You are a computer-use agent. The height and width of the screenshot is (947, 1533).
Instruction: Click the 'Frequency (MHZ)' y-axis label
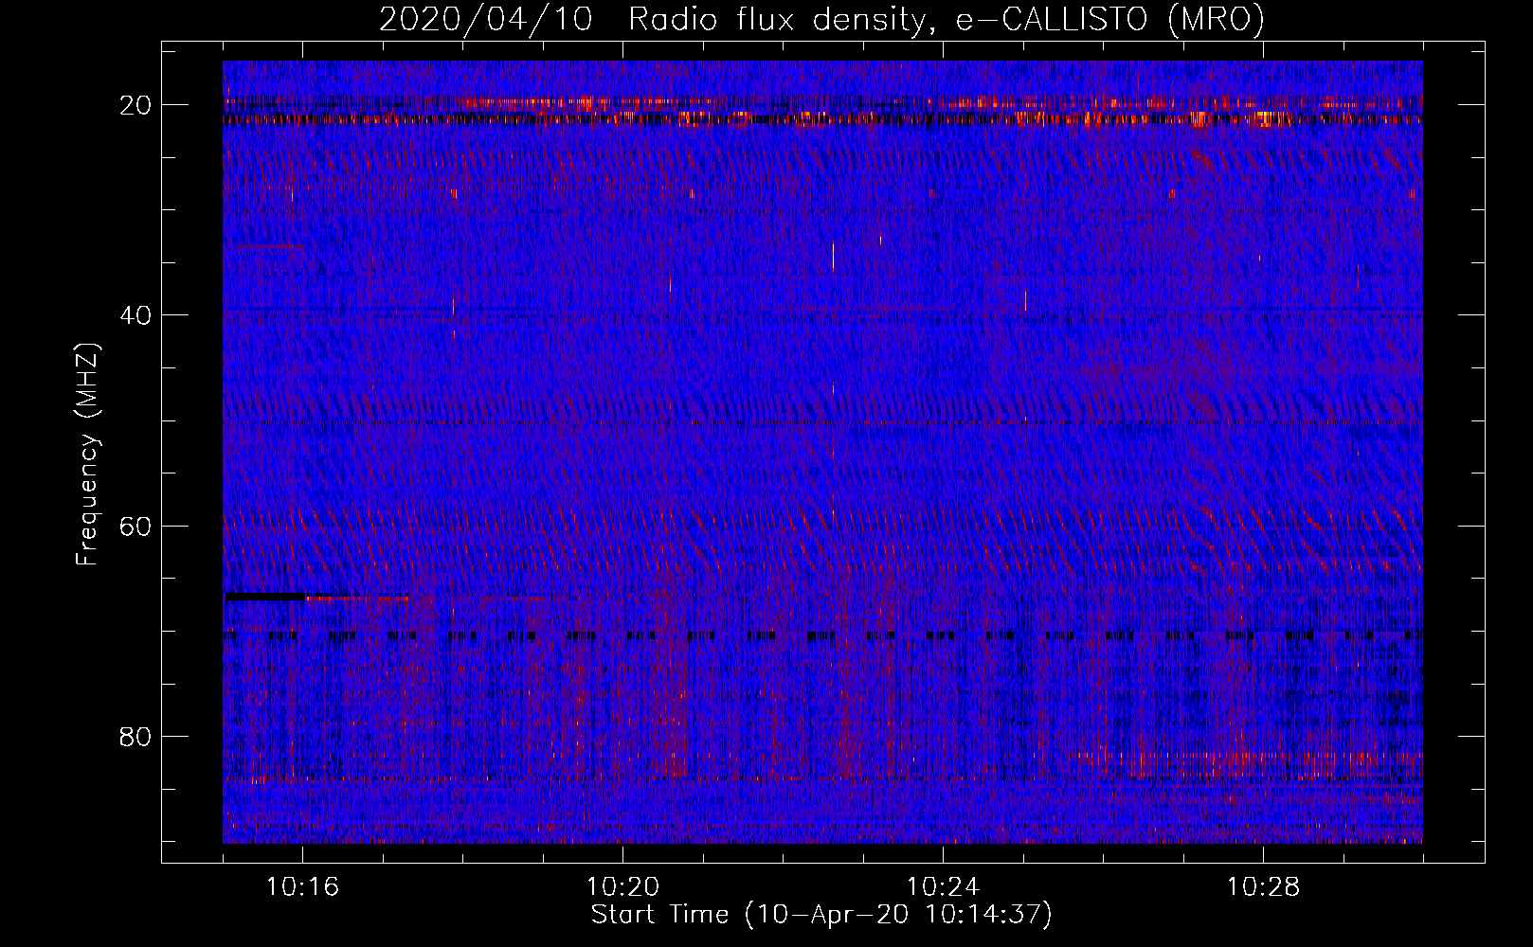coord(87,455)
